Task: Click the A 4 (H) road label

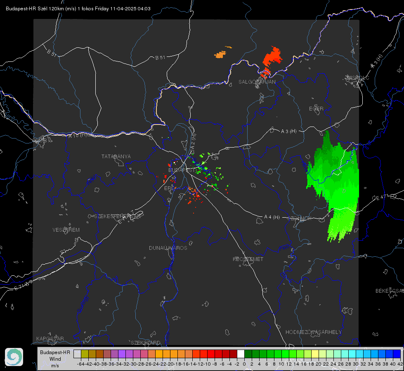Action: [x=272, y=217]
